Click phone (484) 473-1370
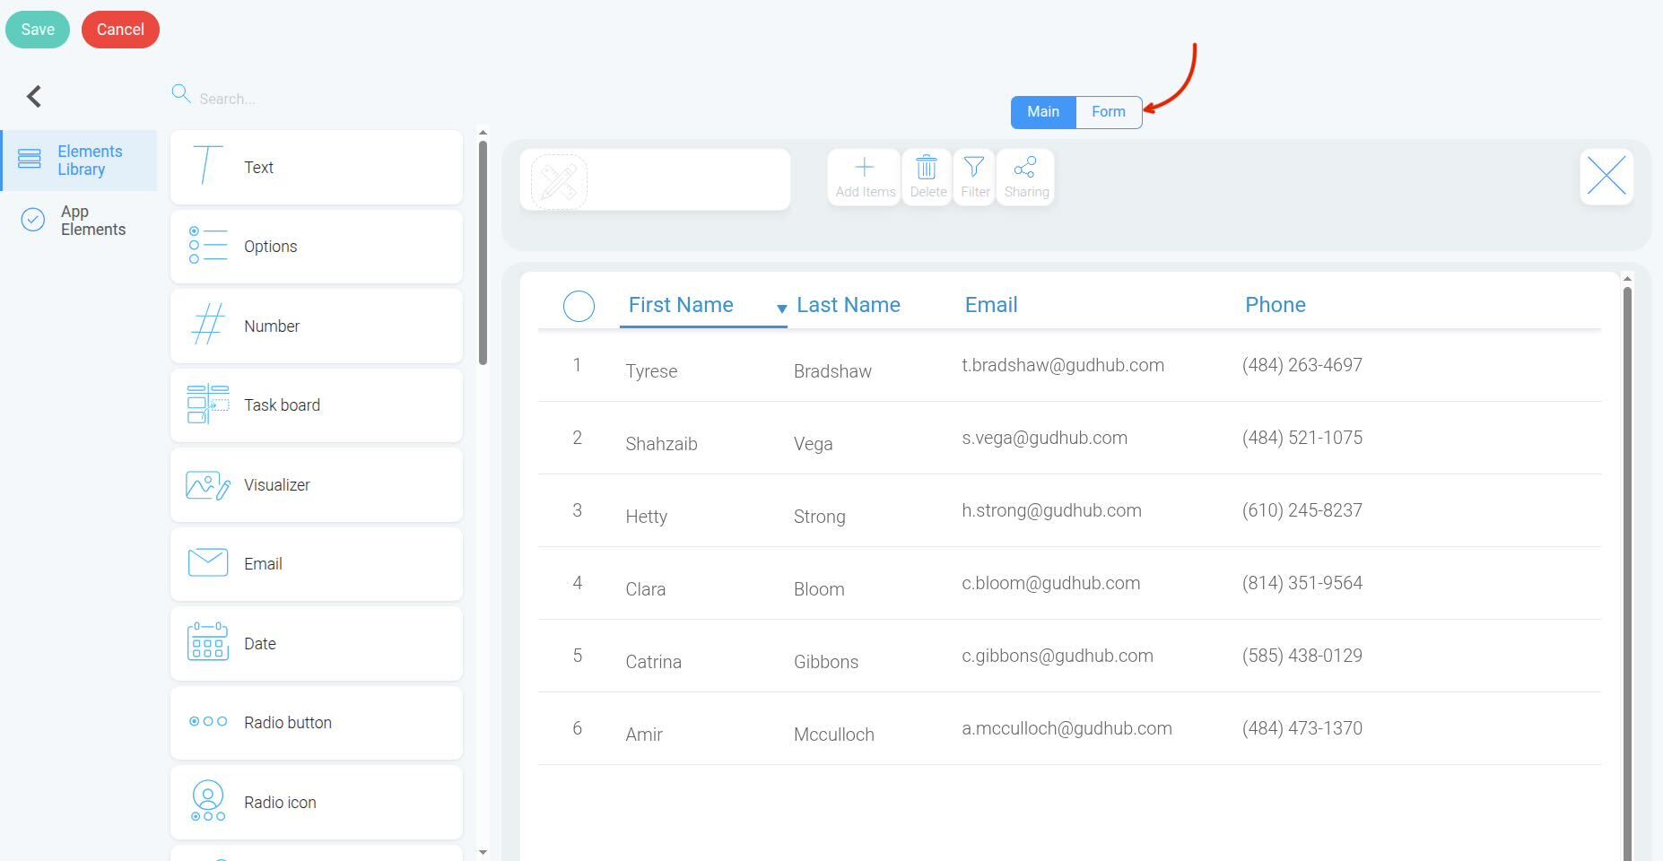Image resolution: width=1663 pixels, height=861 pixels. click(1302, 728)
